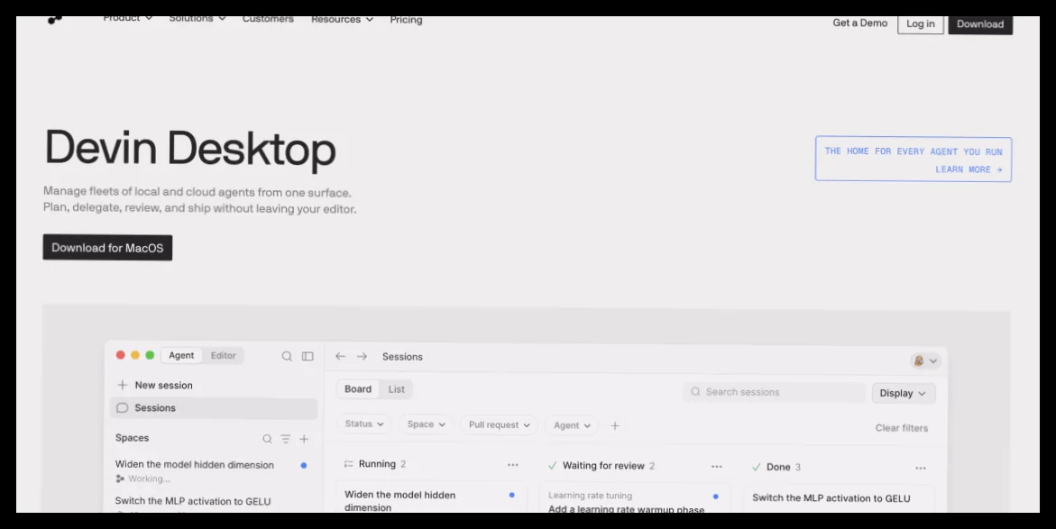Select the List view tab
This screenshot has height=529, width=1056.
click(397, 389)
